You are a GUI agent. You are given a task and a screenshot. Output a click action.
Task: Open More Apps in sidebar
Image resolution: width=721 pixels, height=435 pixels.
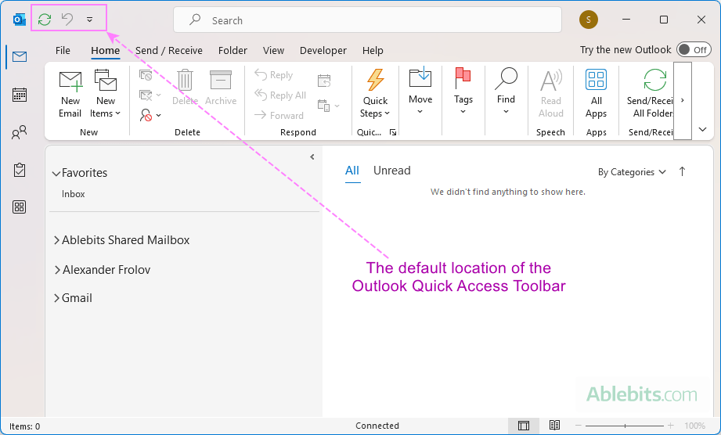point(20,207)
